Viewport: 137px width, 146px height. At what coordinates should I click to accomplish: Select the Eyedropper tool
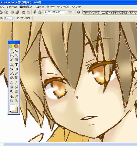pyautogui.click(x=16, y=96)
